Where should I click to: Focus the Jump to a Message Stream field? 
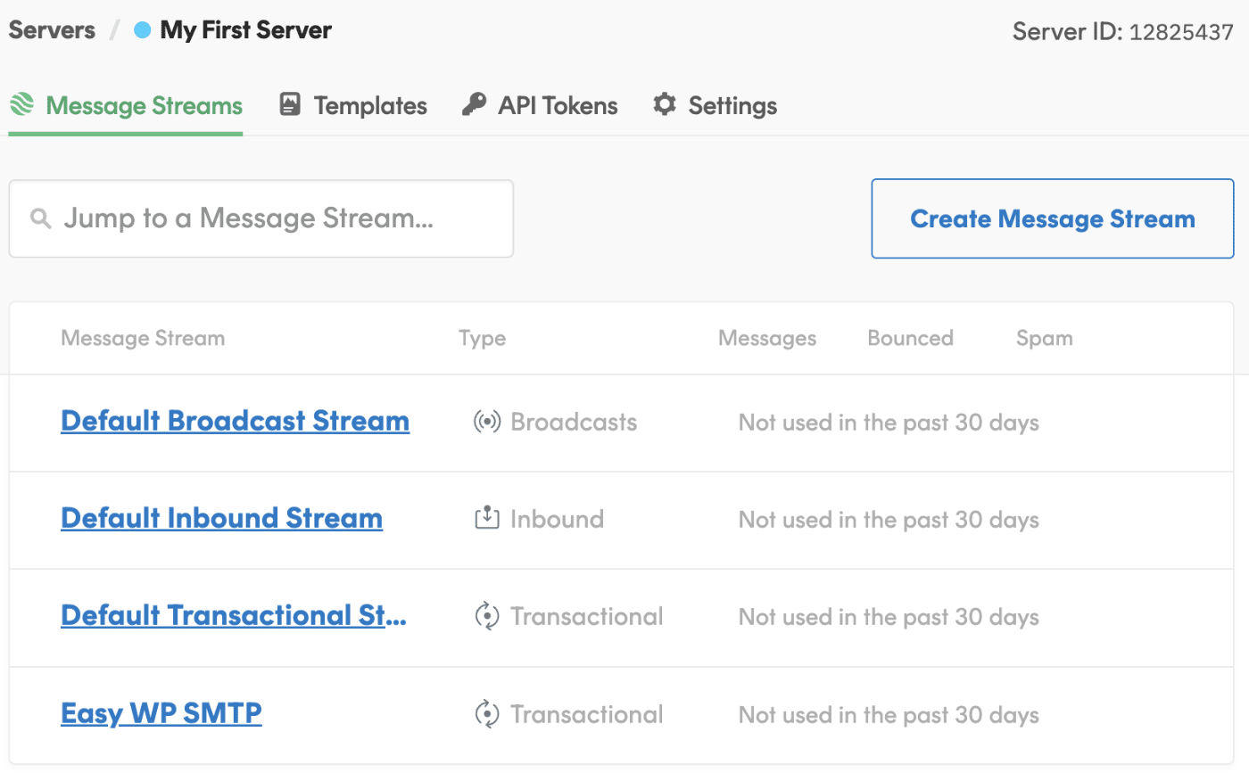(261, 219)
